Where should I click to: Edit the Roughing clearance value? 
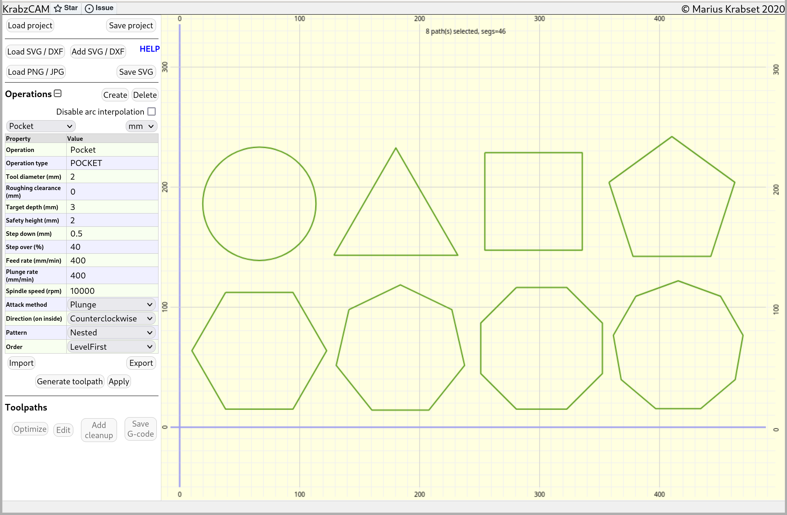[112, 192]
